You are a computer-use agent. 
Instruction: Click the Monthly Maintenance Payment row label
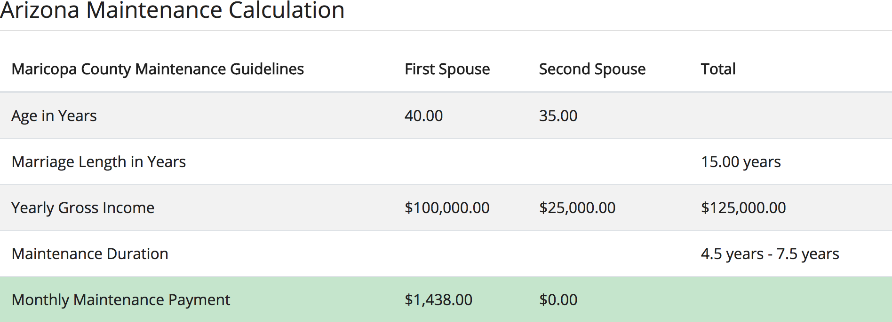pos(121,300)
